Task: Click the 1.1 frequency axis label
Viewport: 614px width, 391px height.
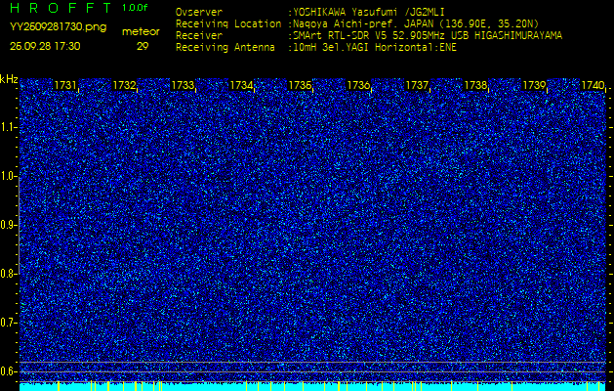Action: point(9,127)
